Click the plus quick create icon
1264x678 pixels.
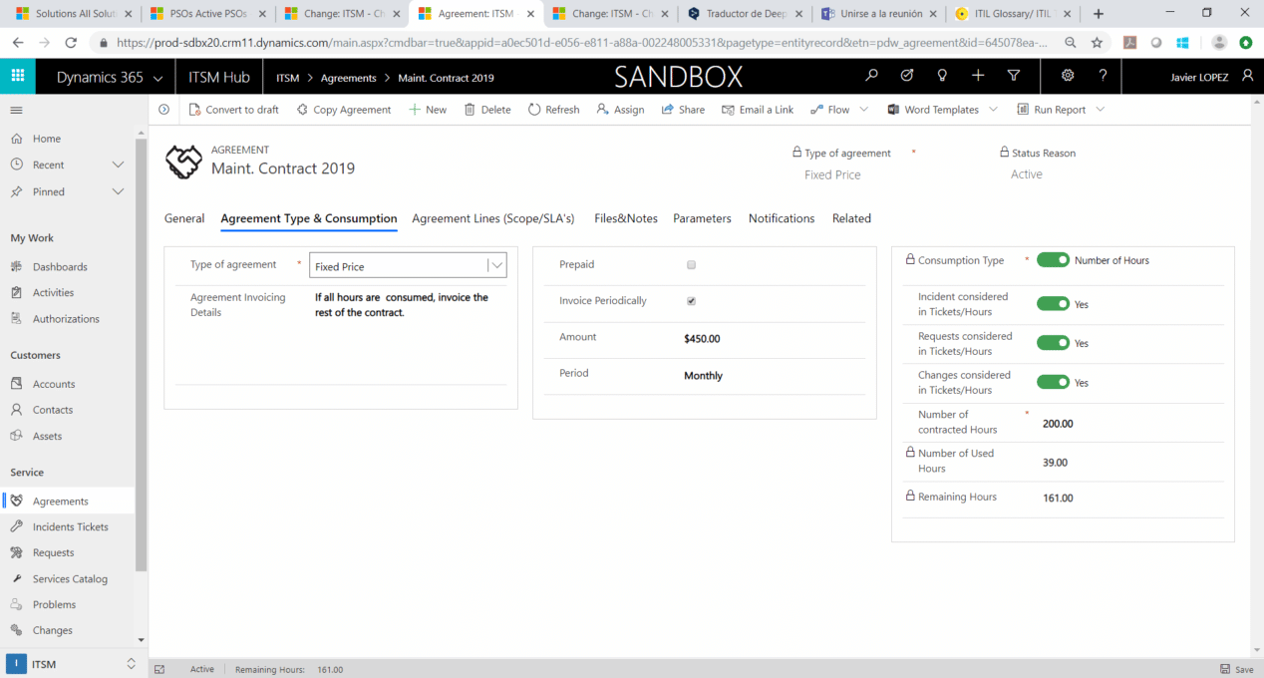click(978, 76)
